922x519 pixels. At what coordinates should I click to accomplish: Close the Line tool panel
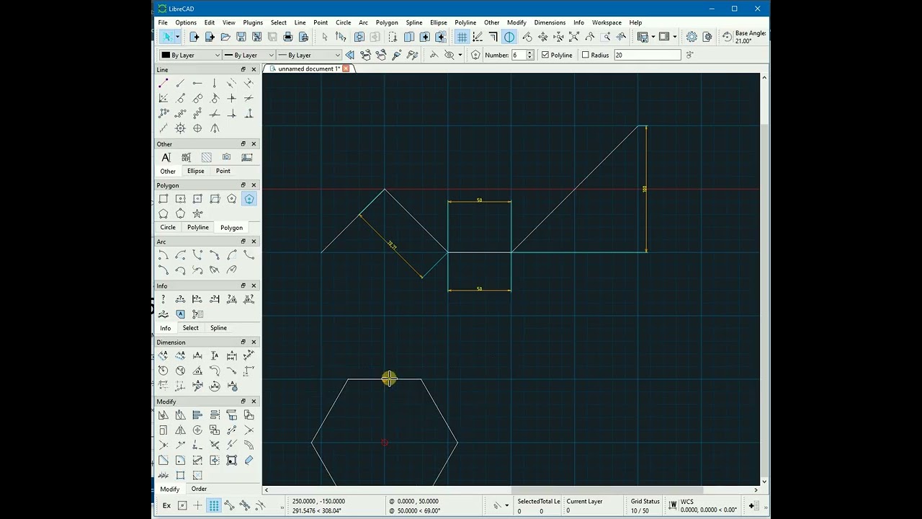coord(254,70)
